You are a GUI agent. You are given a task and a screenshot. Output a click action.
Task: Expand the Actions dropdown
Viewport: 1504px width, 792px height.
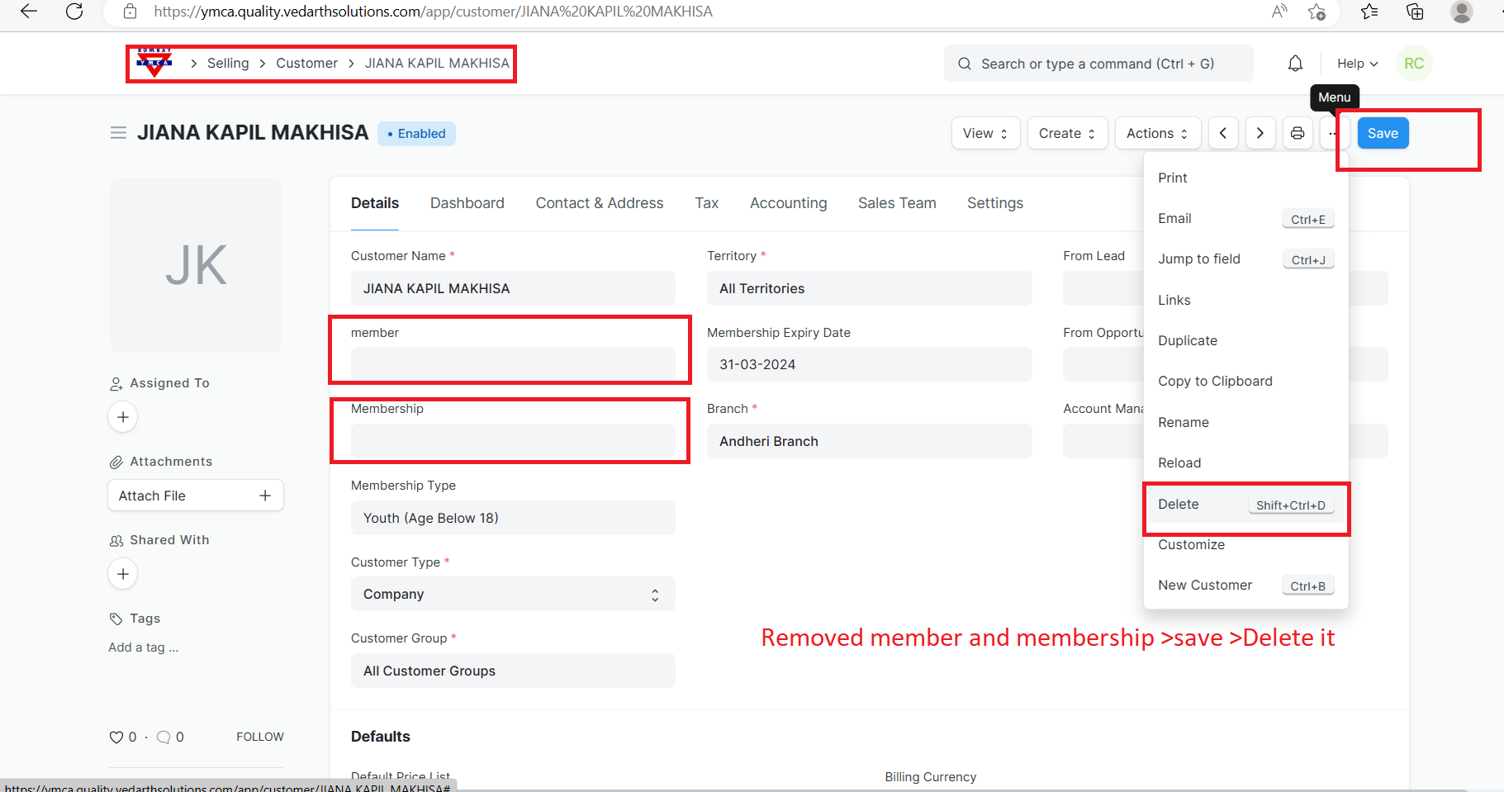pyautogui.click(x=1156, y=133)
